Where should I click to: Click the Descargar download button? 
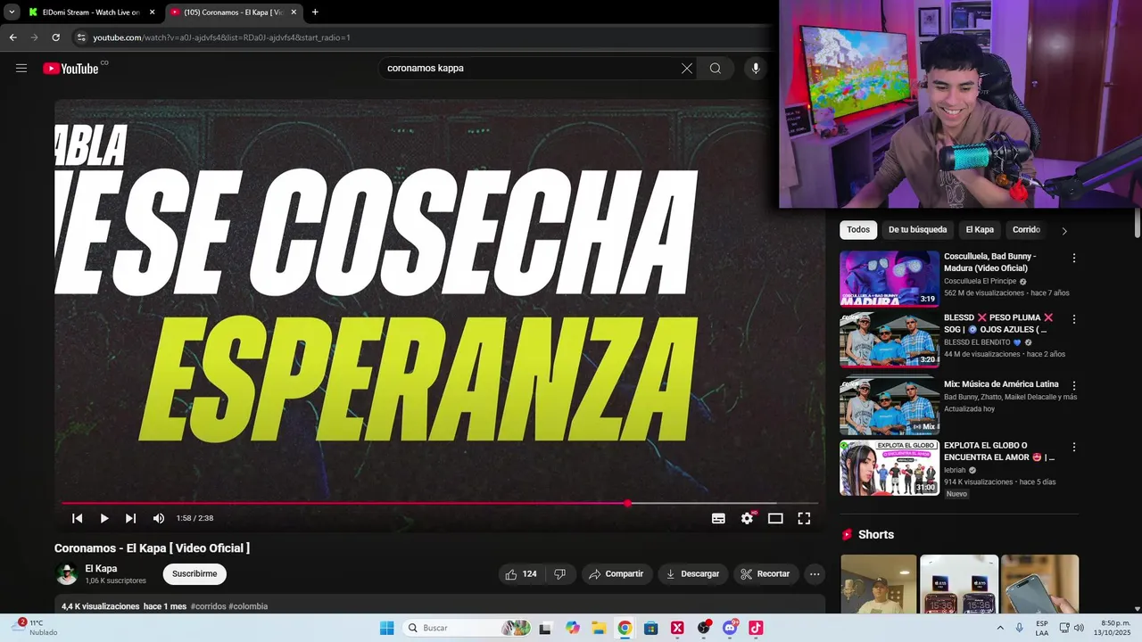[693, 574]
